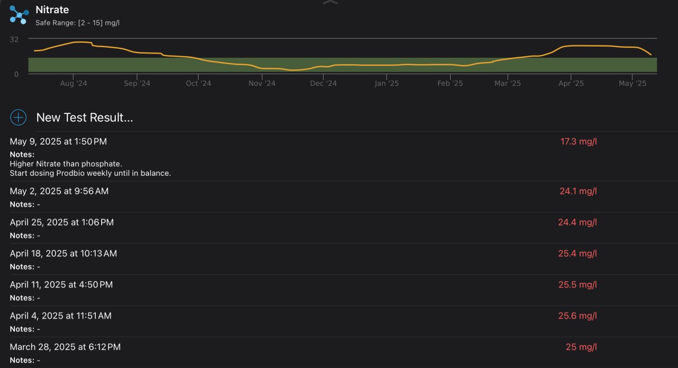Collapse the panel using top chevron handle

tap(329, 3)
